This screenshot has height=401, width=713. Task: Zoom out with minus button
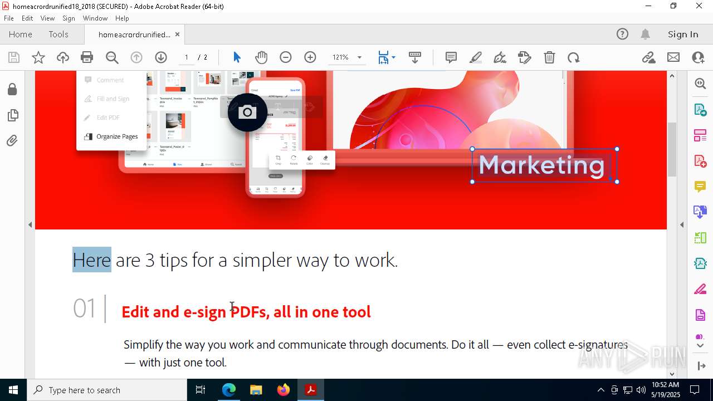[286, 57]
